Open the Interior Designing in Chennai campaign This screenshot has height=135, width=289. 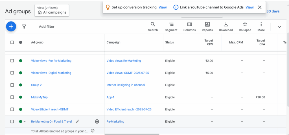(x=126, y=85)
